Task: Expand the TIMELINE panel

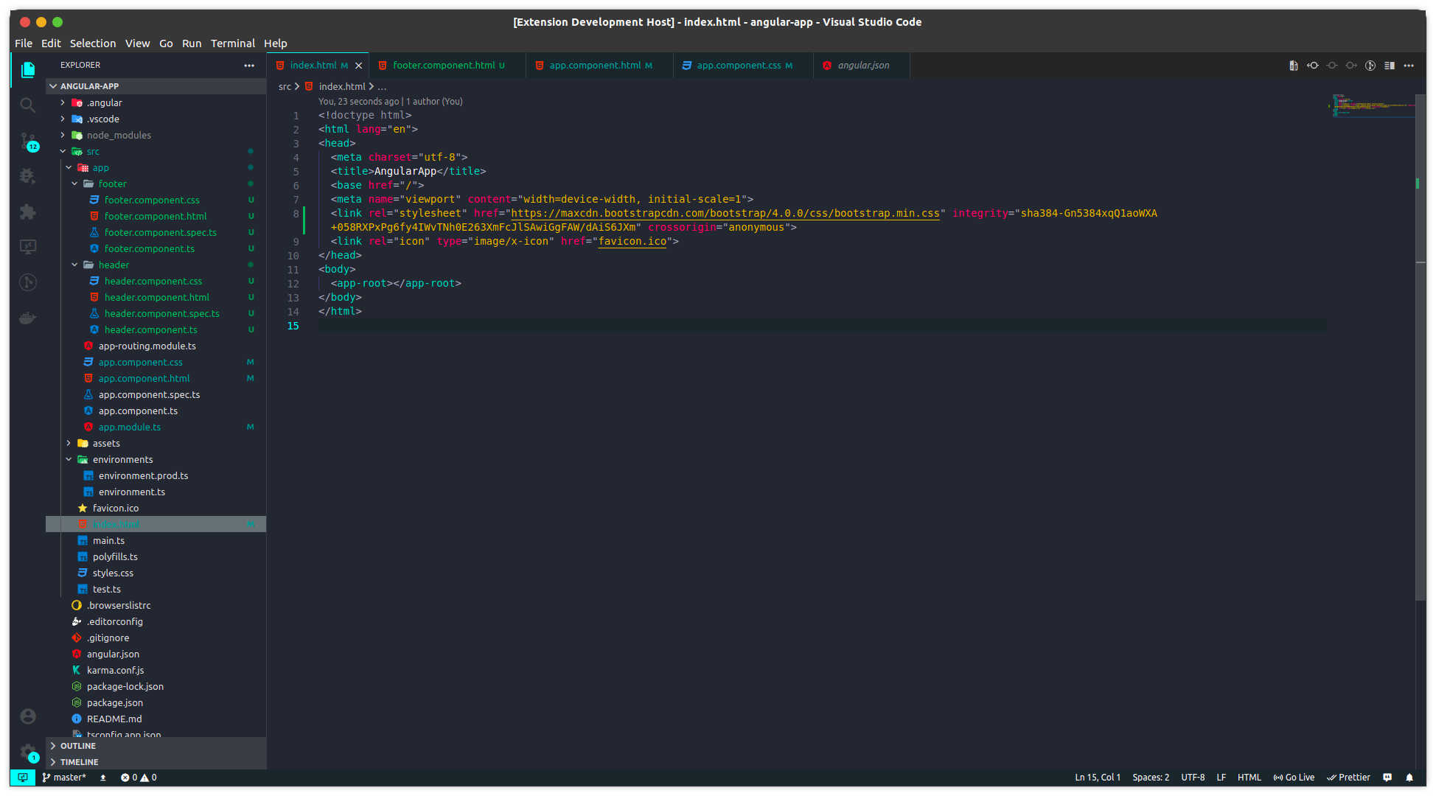Action: point(156,762)
